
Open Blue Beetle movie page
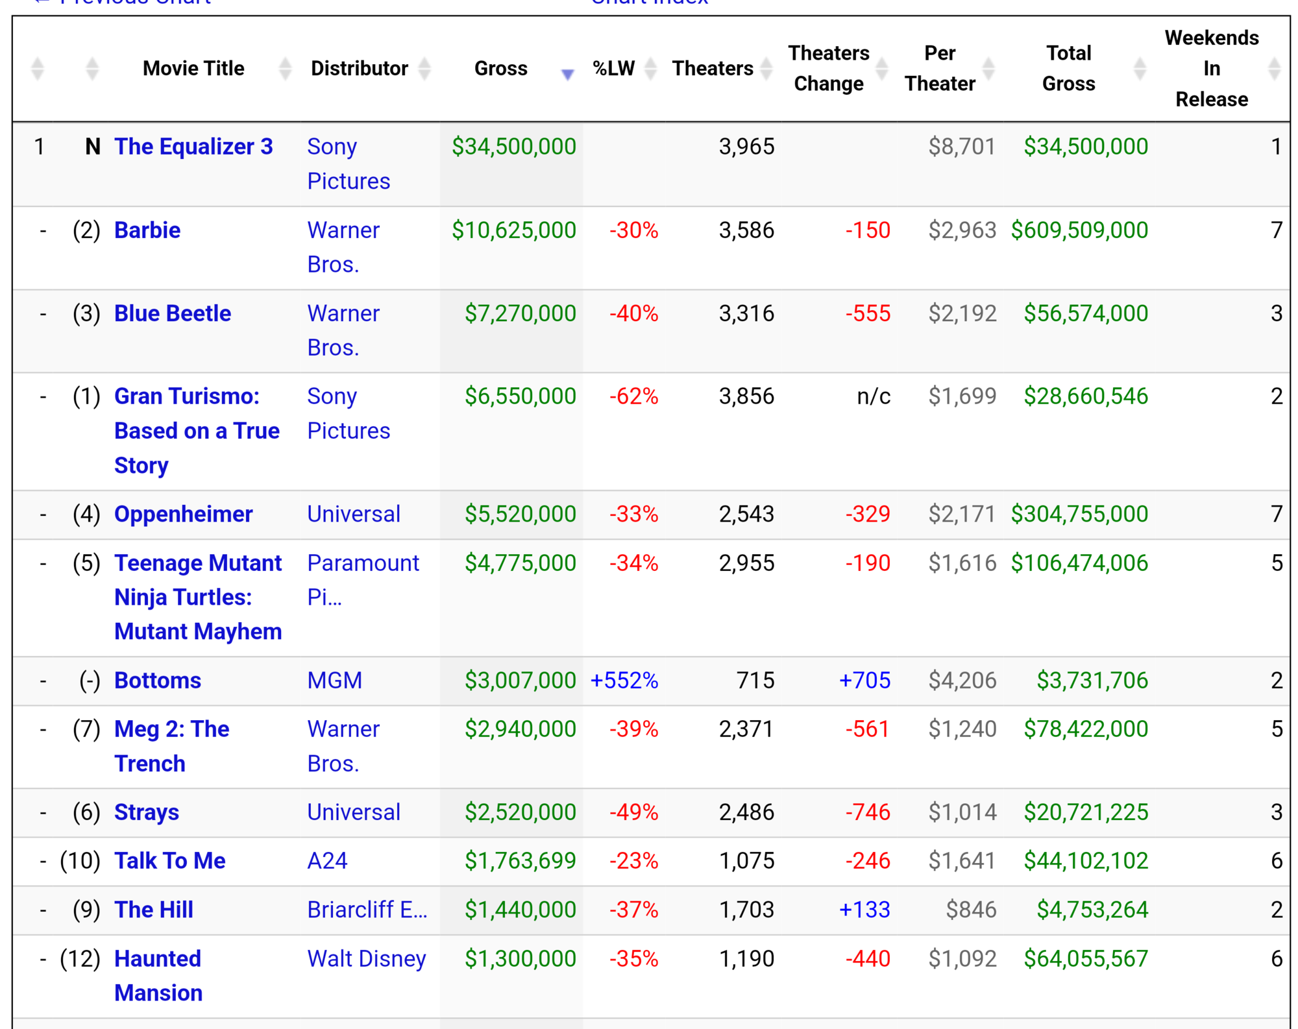[x=173, y=313]
